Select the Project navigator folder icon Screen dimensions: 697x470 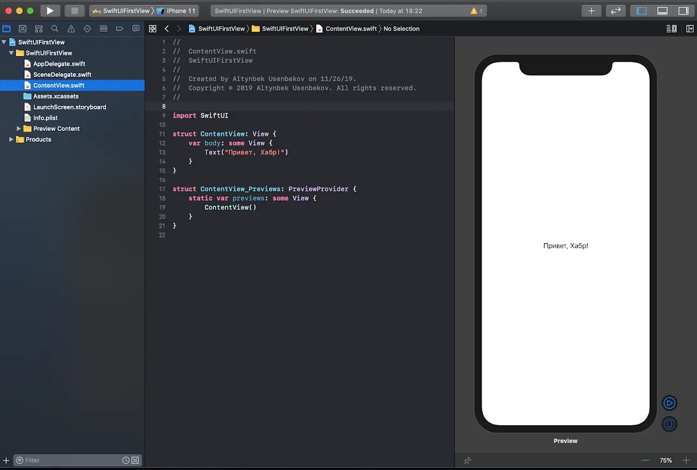pyautogui.click(x=7, y=28)
